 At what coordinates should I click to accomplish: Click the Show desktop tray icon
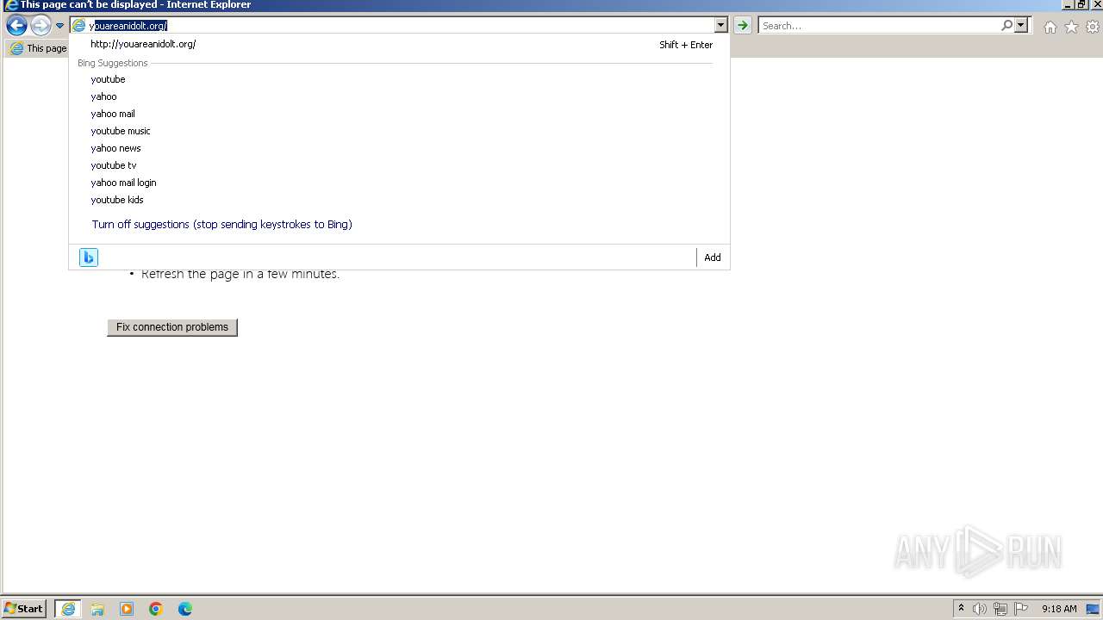1093,609
